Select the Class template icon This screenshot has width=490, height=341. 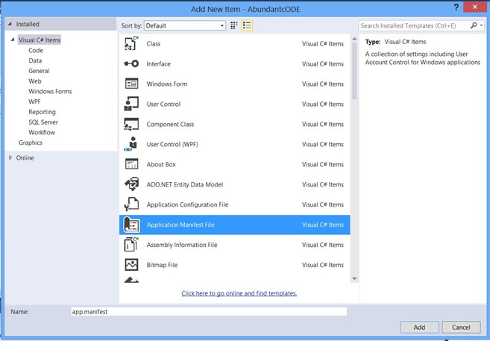(x=131, y=43)
